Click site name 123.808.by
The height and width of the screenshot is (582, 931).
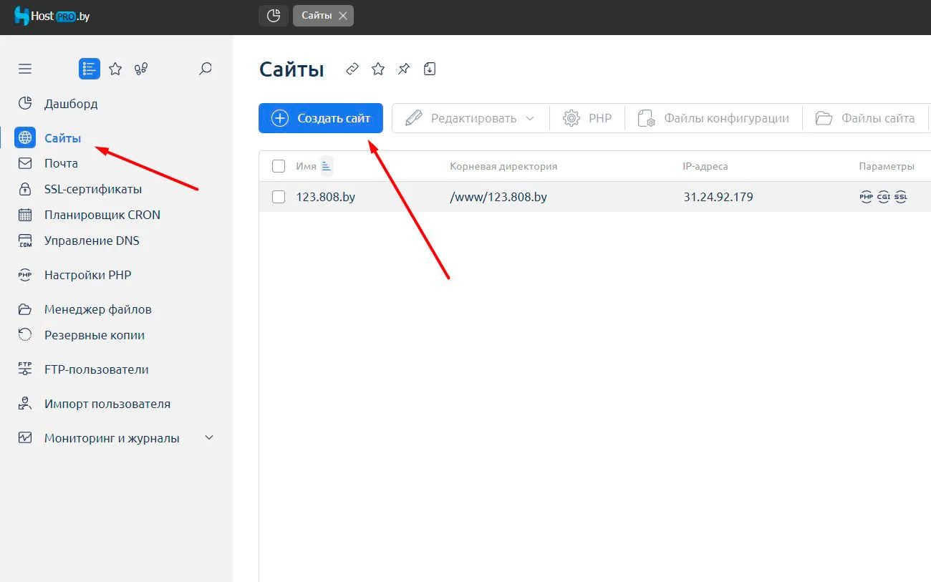click(326, 197)
